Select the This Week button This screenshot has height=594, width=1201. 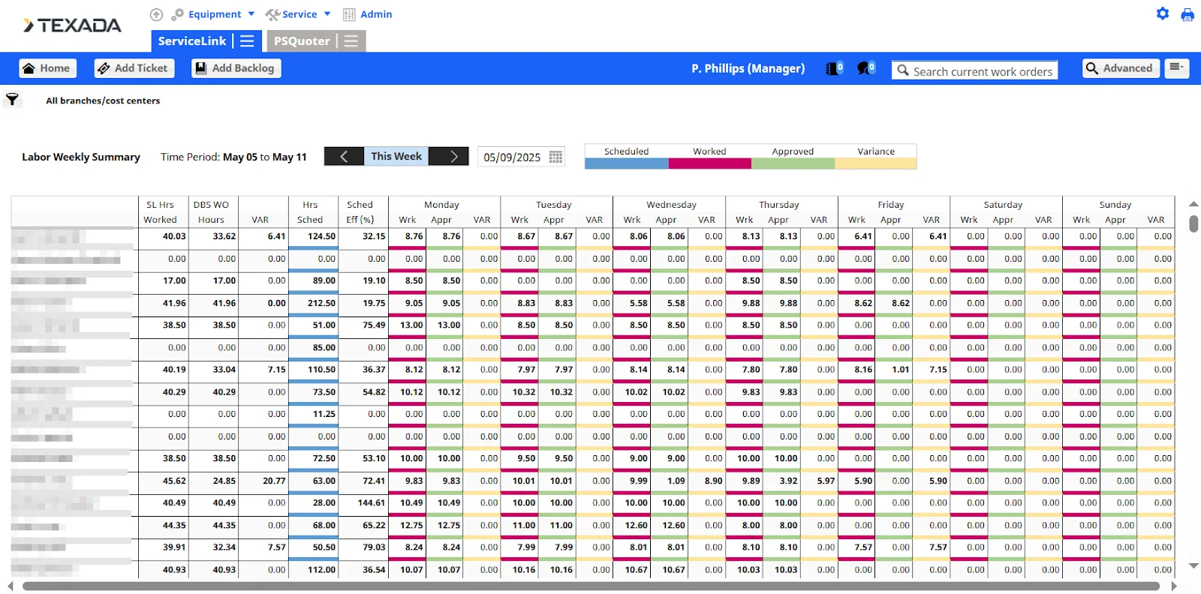[x=396, y=156]
